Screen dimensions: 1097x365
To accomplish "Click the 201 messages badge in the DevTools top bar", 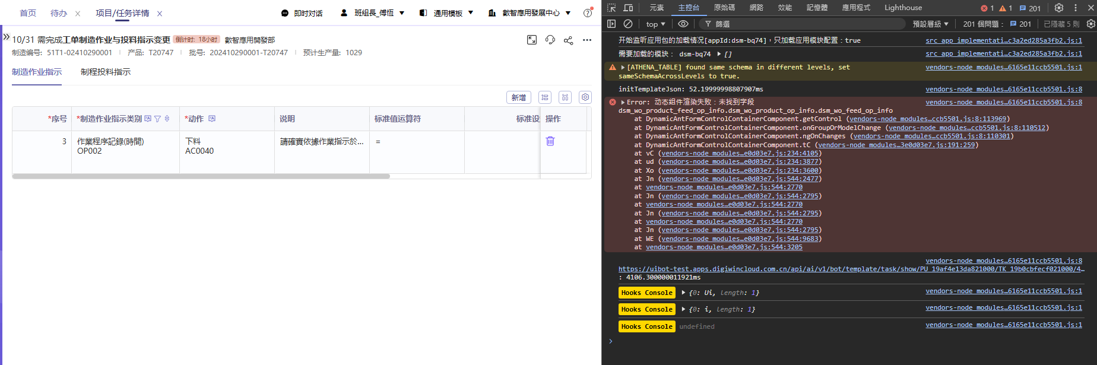I will tap(1030, 8).
